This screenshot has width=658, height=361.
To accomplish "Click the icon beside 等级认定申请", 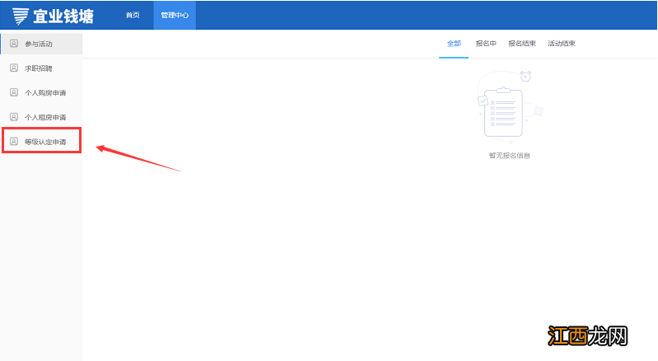I will tap(13, 142).
